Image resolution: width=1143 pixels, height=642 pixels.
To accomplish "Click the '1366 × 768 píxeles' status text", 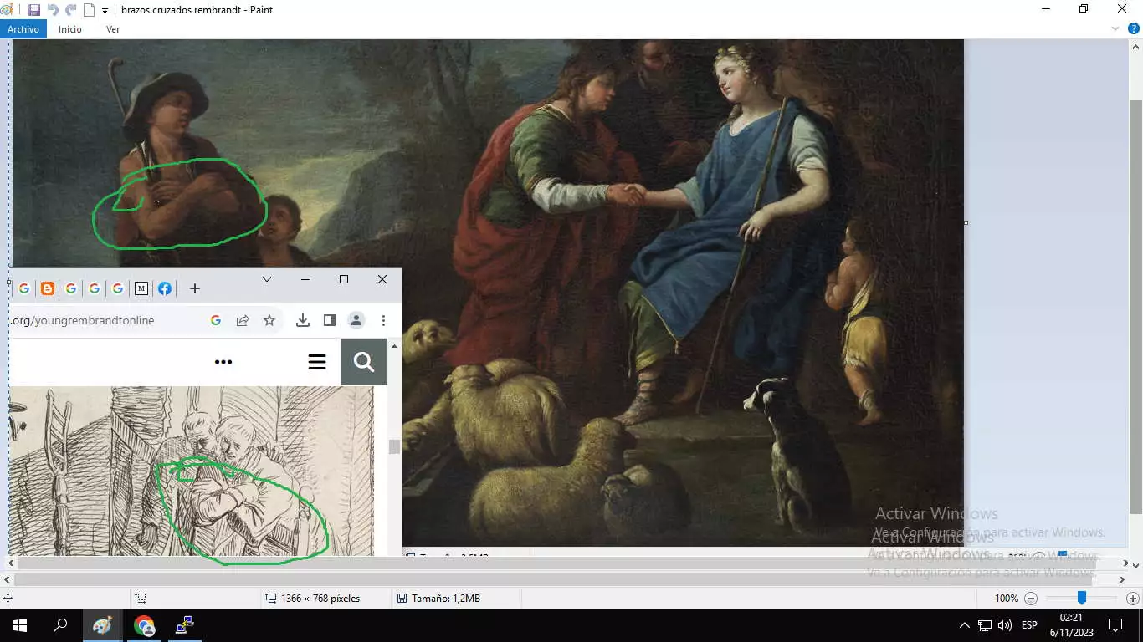I will pyautogui.click(x=320, y=599).
